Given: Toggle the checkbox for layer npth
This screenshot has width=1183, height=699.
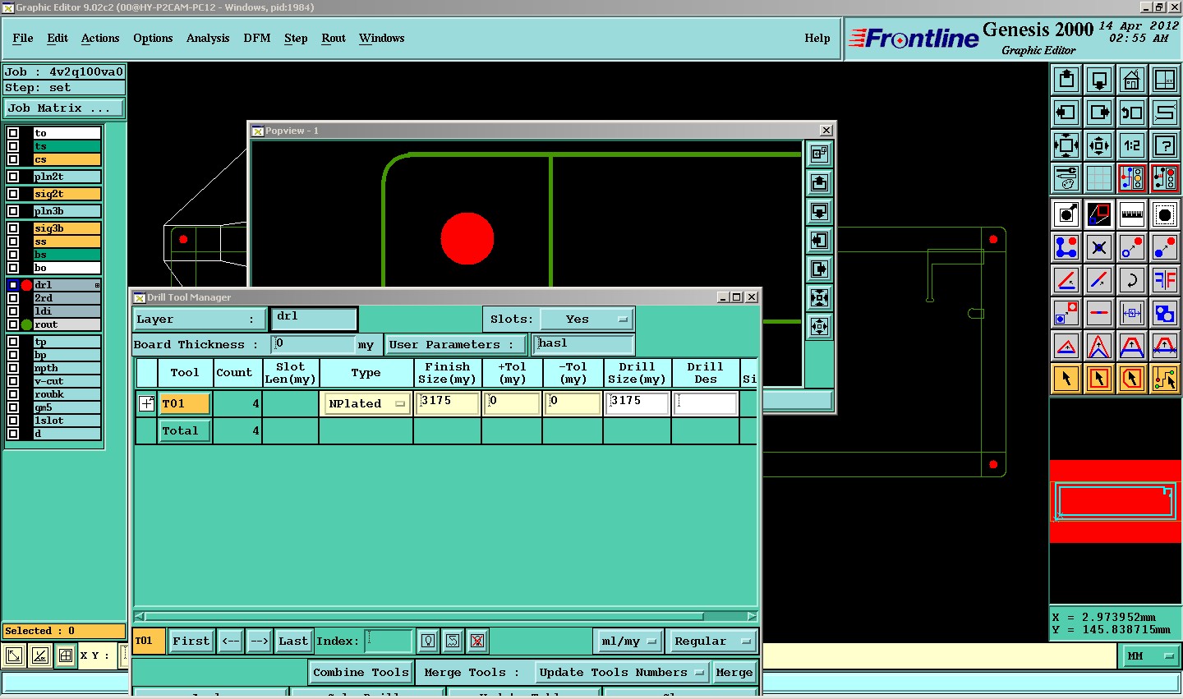Looking at the screenshot, I should tap(13, 368).
